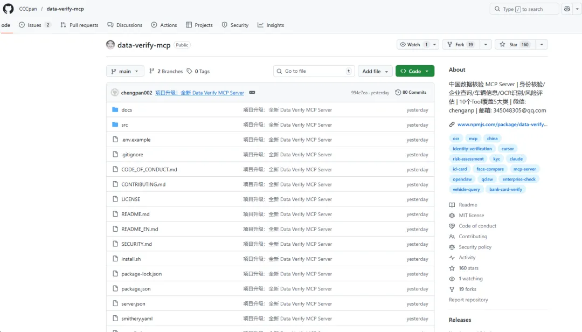Expand the Fork options dropdown arrow
The width and height of the screenshot is (582, 332).
point(486,45)
